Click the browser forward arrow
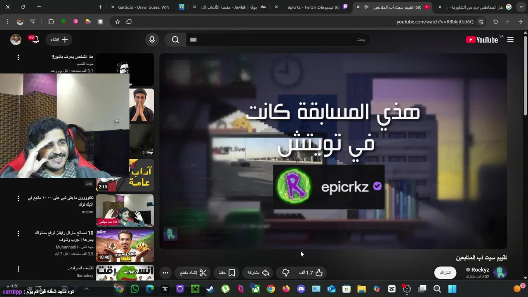Image resolution: width=528 pixels, height=297 pixels. [508, 22]
